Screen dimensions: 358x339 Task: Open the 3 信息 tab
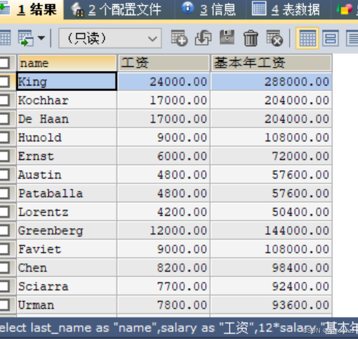[210, 10]
